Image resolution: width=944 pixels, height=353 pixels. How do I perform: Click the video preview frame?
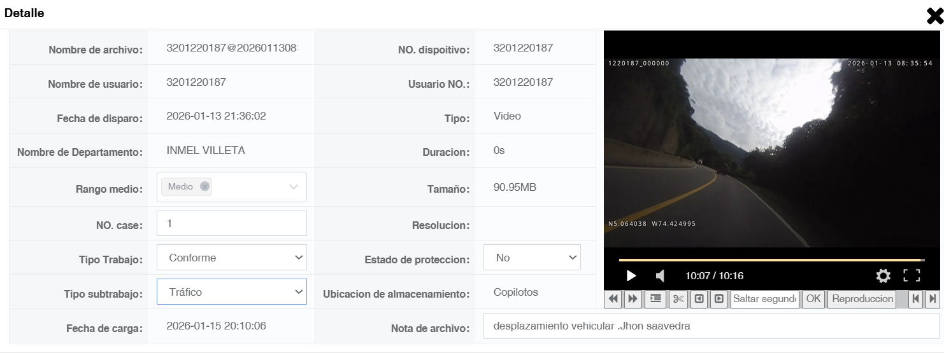772,153
